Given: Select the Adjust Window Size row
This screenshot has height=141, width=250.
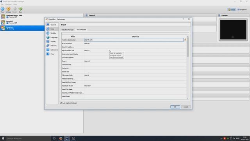Looking at the screenshot, I should pos(124,51).
